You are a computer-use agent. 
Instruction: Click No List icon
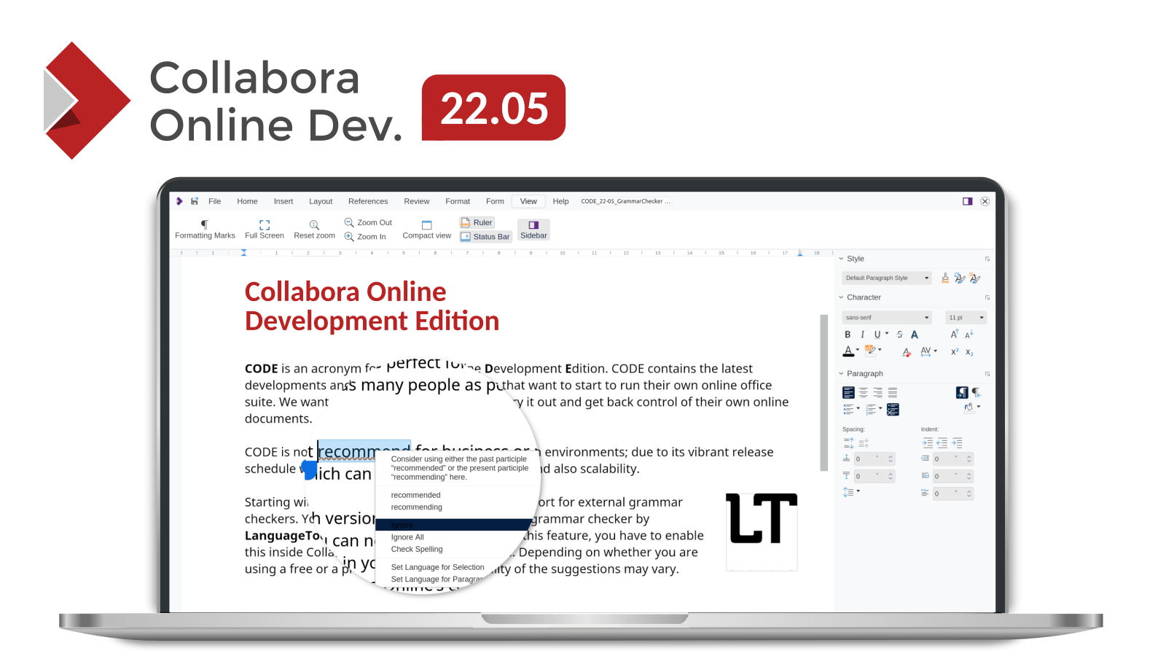(893, 410)
